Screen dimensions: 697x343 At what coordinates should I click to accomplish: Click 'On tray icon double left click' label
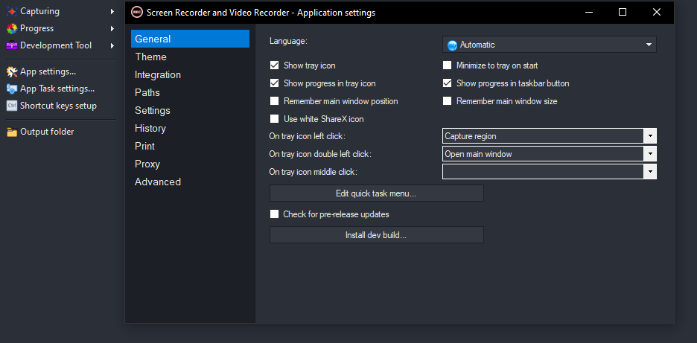click(x=320, y=154)
